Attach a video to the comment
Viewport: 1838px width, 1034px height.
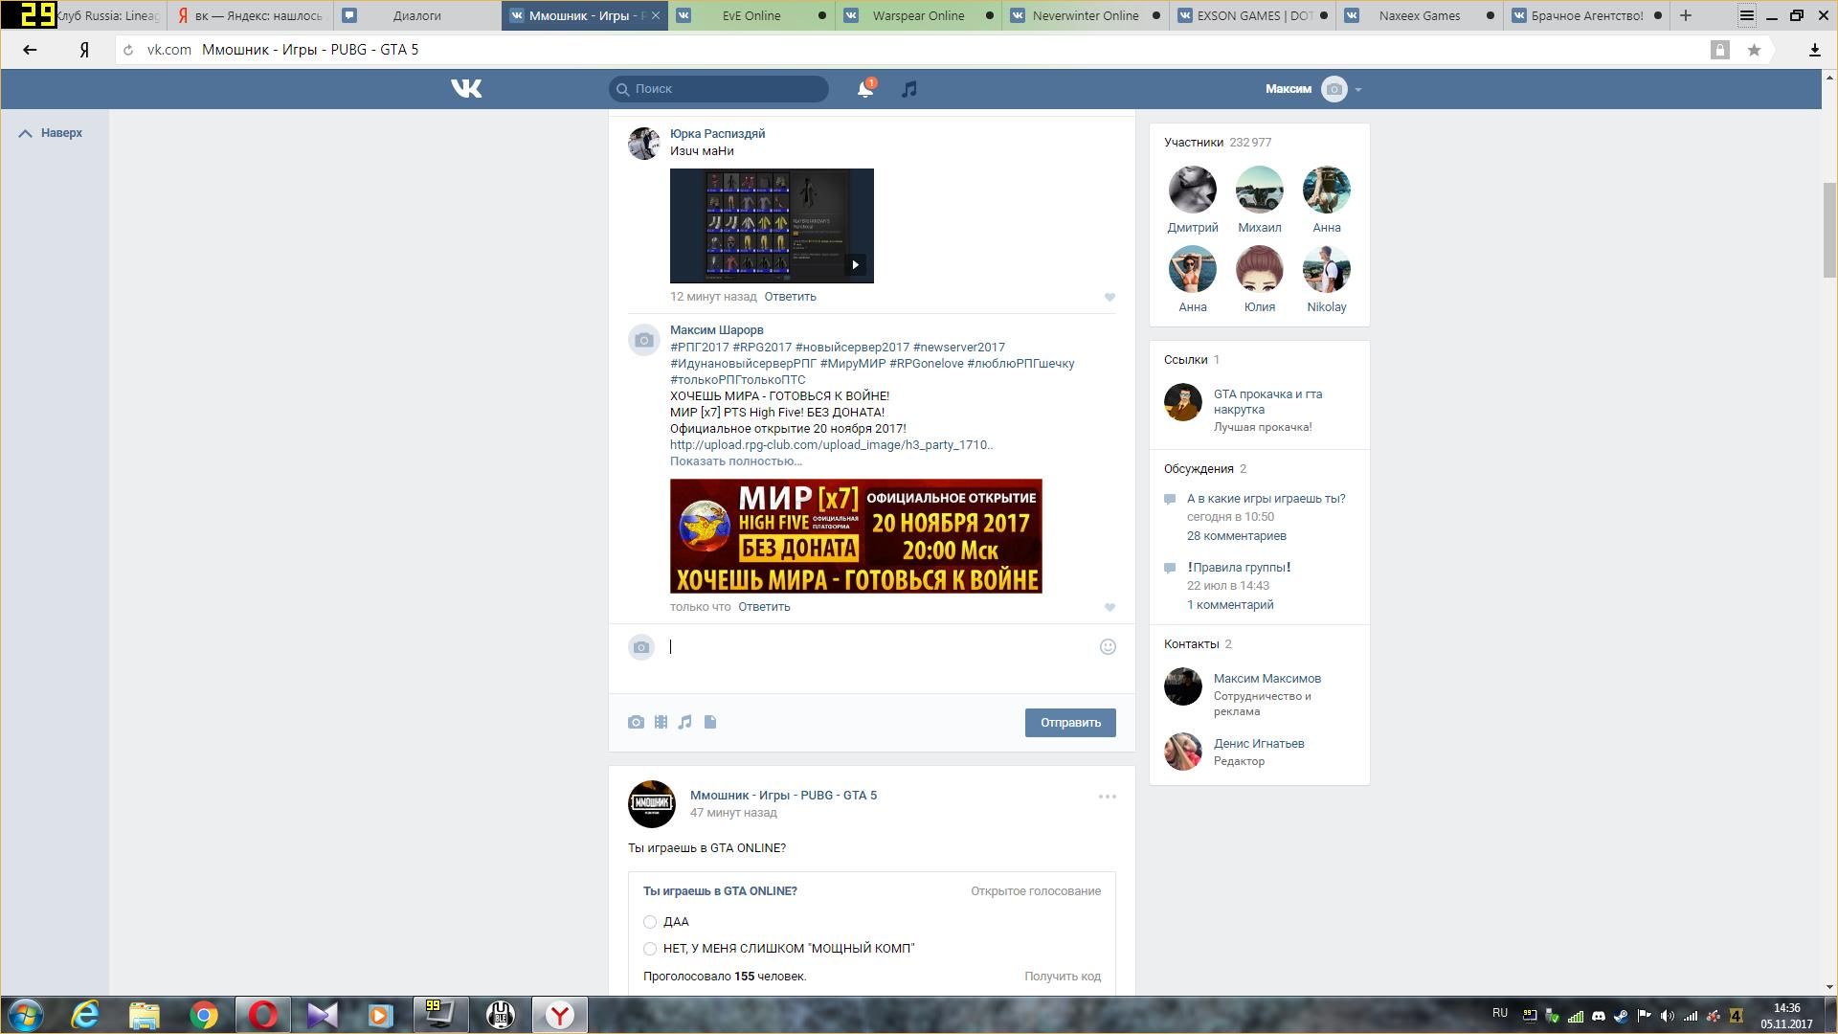[x=661, y=723]
